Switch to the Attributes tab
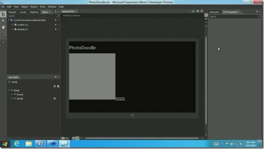The image size is (264, 149). pyautogui.click(x=214, y=12)
